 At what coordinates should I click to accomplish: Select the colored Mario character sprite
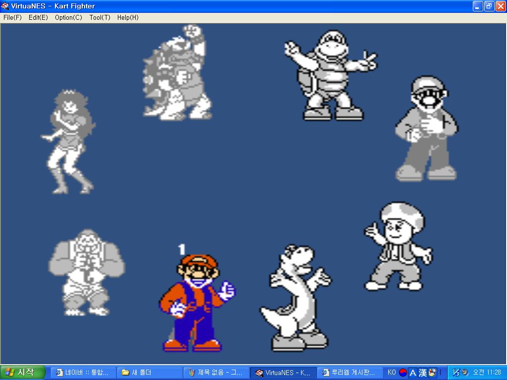click(196, 302)
